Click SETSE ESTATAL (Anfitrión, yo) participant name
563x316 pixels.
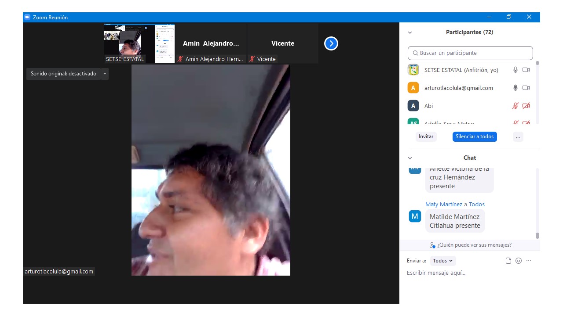coord(461,70)
